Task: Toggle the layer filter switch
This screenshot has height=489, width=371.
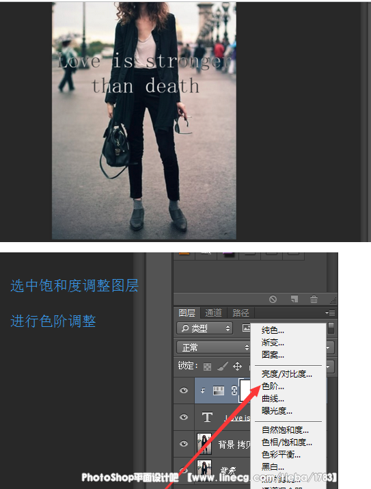Action: pos(331,328)
